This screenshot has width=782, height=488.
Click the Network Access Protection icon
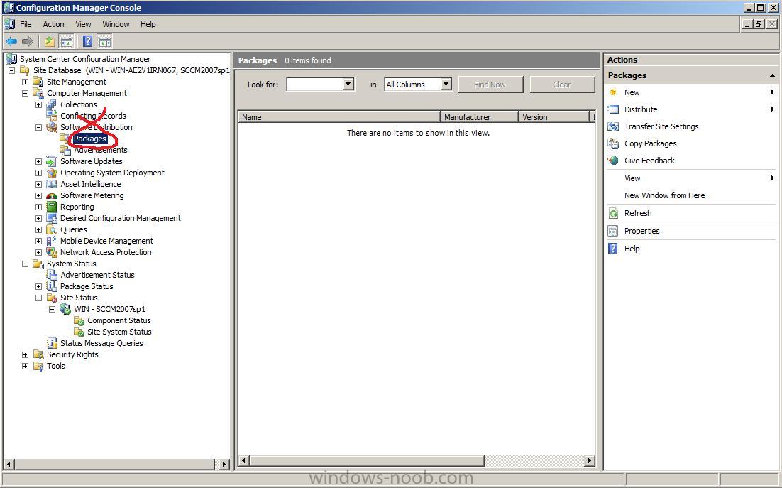51,252
